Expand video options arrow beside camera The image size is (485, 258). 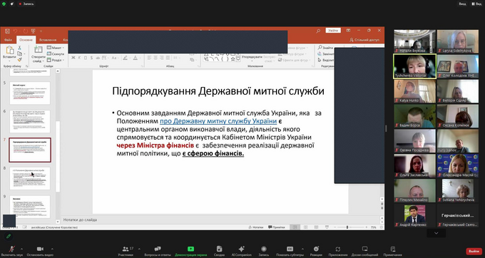click(52, 249)
